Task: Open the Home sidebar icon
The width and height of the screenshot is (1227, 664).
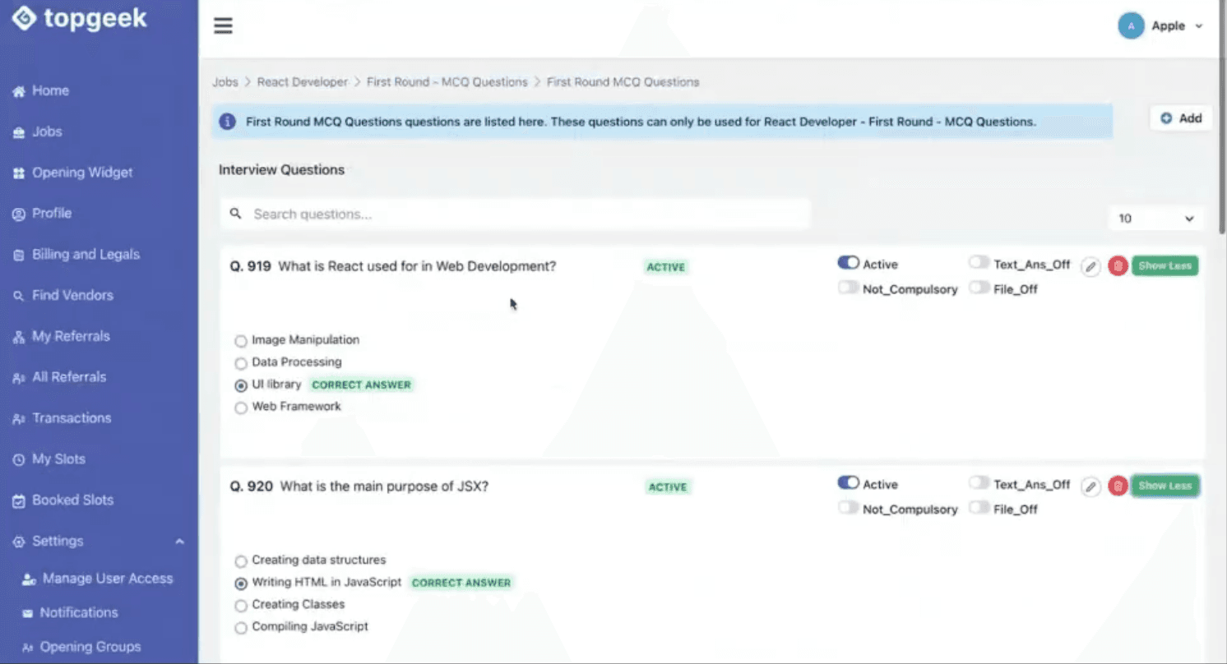Action: pyautogui.click(x=19, y=90)
